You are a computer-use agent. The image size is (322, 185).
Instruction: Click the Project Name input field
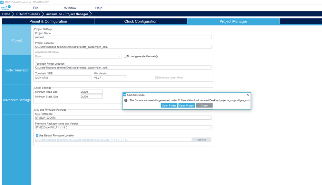pyautogui.click(x=123, y=37)
